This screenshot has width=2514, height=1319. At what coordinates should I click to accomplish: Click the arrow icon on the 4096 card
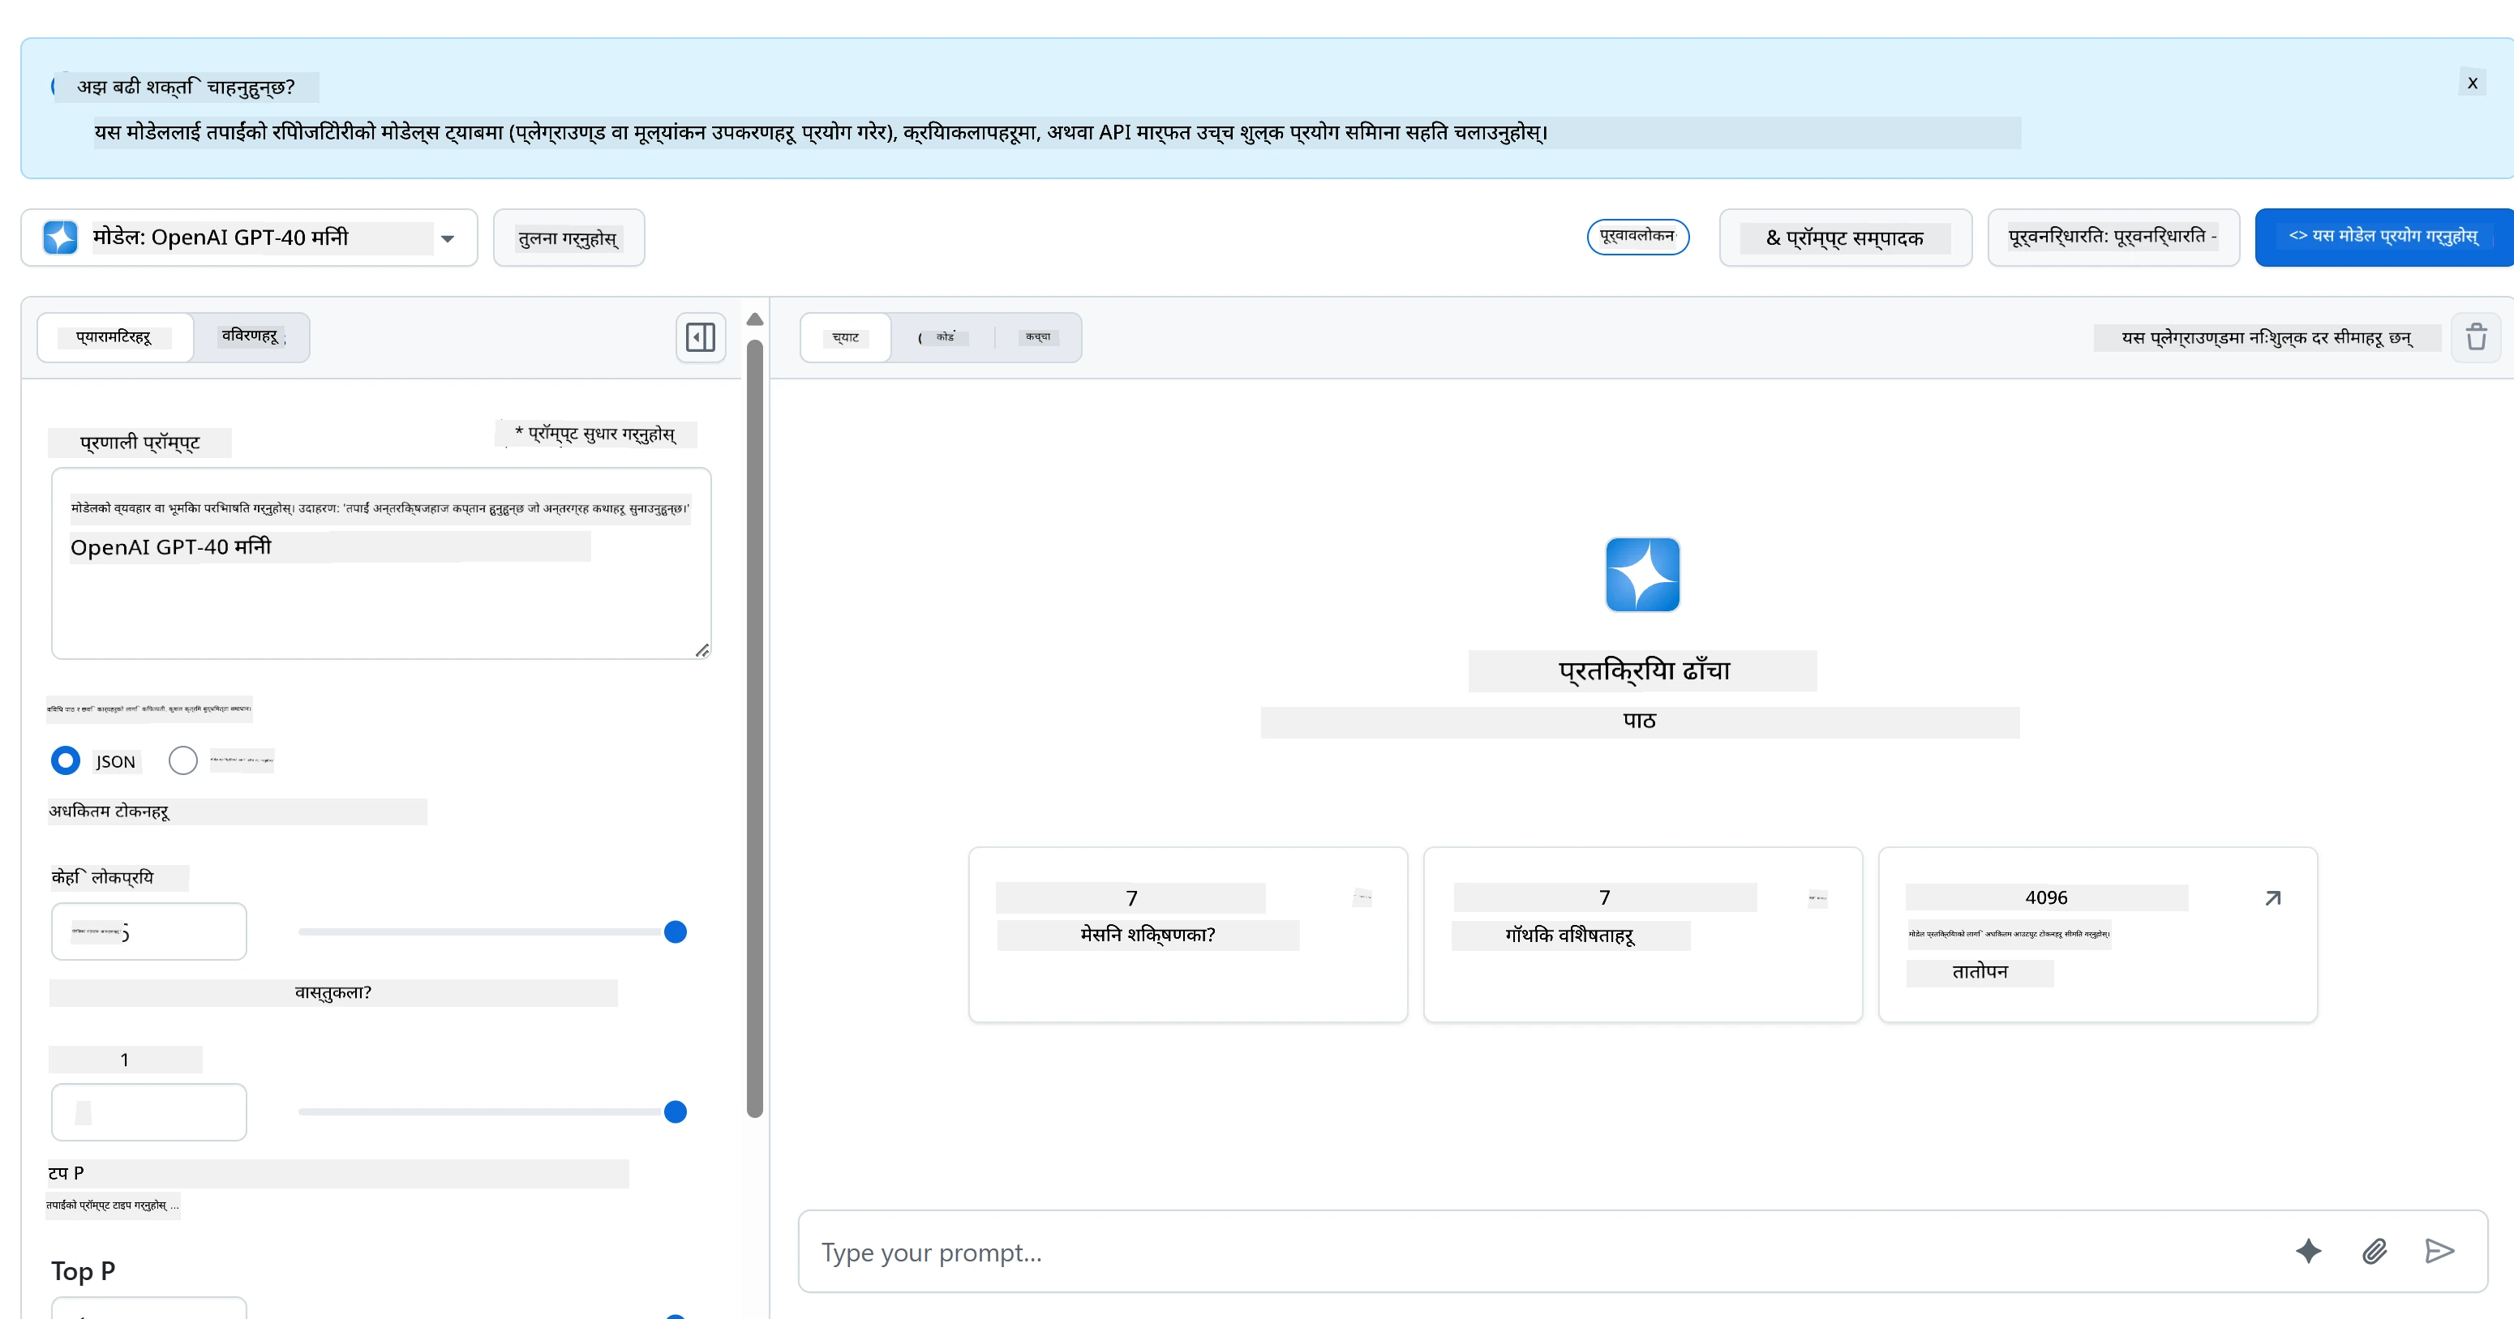[x=2273, y=897]
